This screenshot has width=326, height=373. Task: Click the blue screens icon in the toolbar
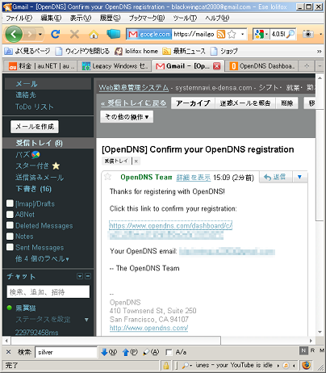pyautogui.click(x=113, y=34)
